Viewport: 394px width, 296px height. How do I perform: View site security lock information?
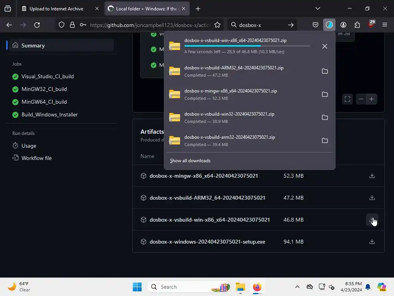72,25
